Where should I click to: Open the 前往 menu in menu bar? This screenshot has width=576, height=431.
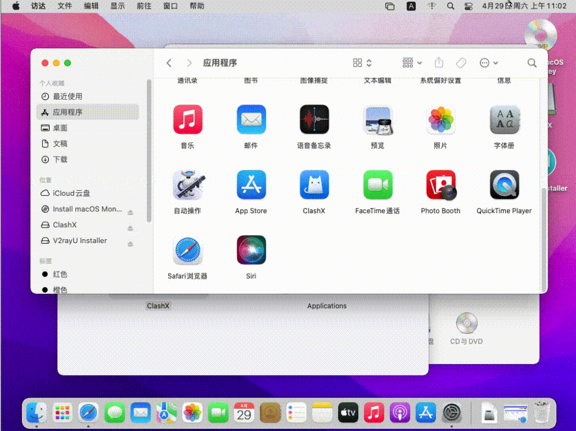point(144,6)
